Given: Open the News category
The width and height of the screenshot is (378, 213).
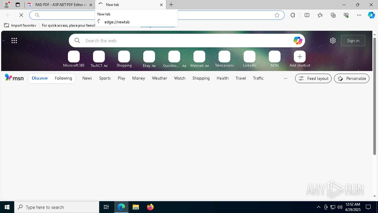Looking at the screenshot, I should tap(87, 78).
